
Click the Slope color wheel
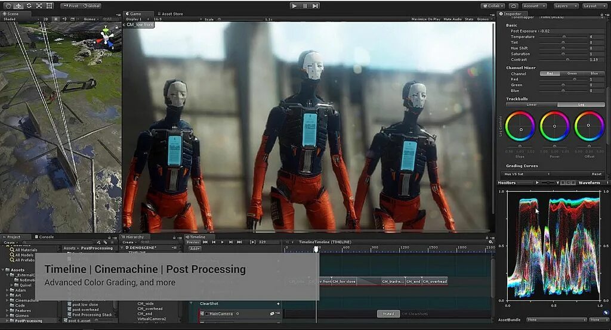tap(520, 126)
